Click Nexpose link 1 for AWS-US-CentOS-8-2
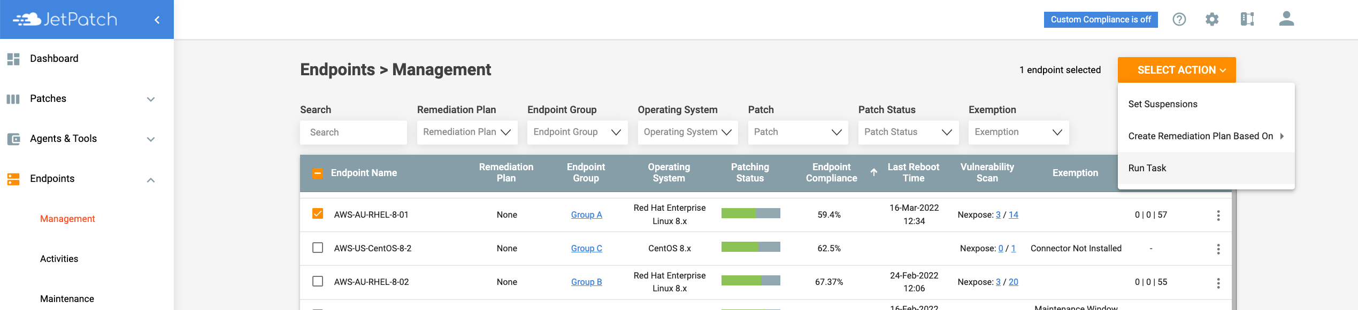 (1013, 248)
